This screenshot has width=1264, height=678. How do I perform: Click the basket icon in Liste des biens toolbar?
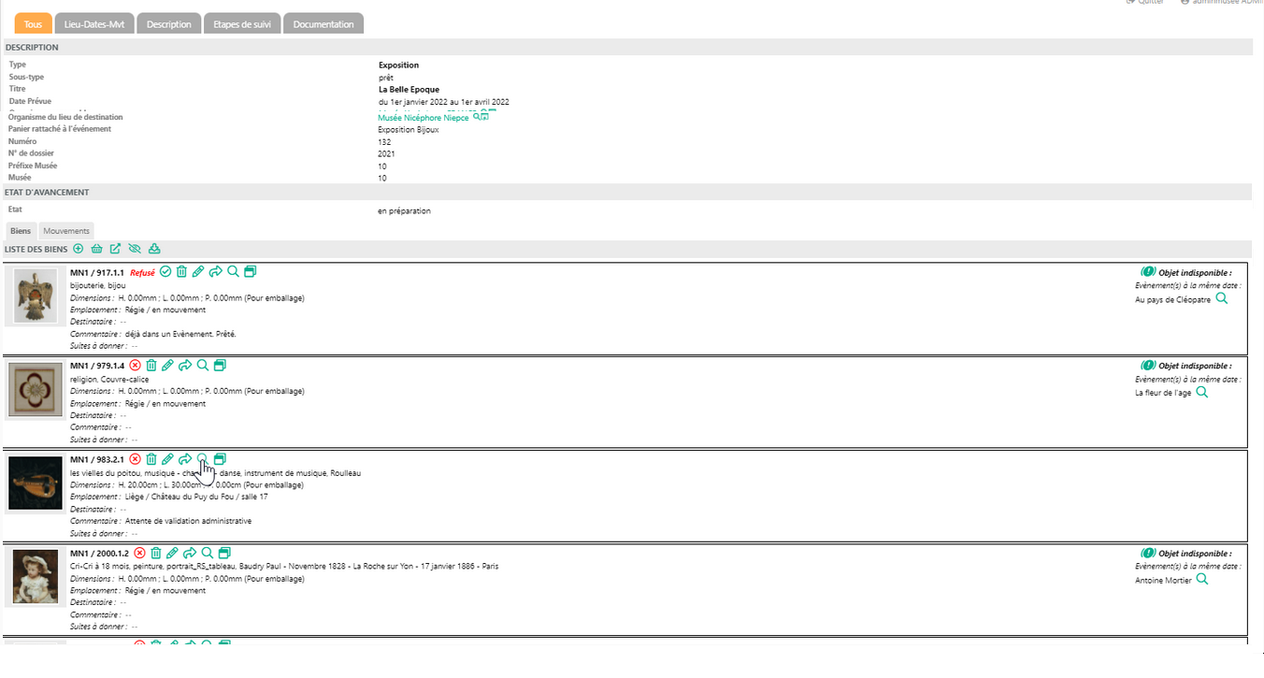click(x=96, y=249)
